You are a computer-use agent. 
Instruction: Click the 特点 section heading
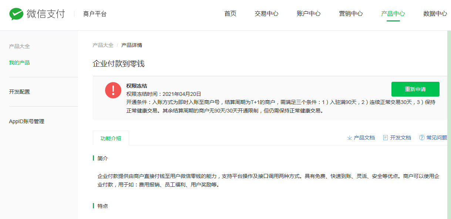click(102, 206)
